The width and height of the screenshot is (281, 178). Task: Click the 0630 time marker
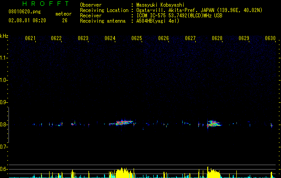[270, 38]
